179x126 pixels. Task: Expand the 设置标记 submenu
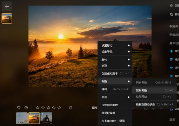[115, 45]
